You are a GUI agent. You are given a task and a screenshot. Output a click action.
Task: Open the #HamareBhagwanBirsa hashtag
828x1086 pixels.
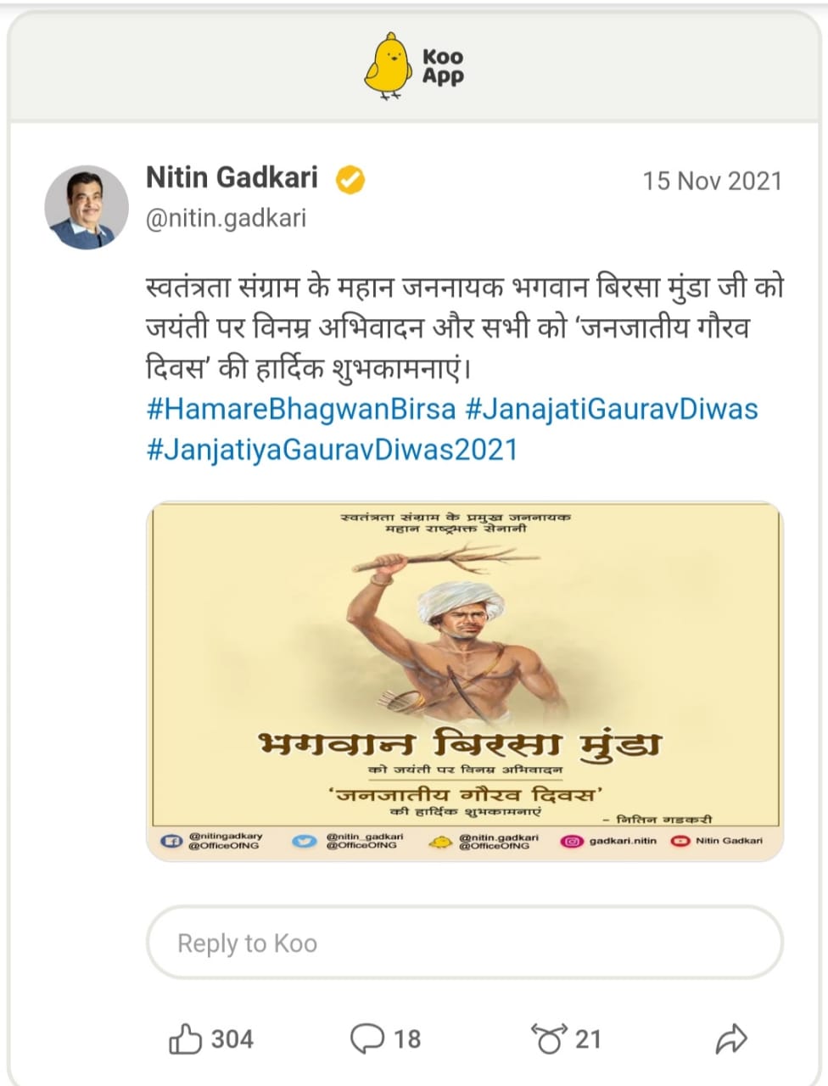[x=301, y=409]
